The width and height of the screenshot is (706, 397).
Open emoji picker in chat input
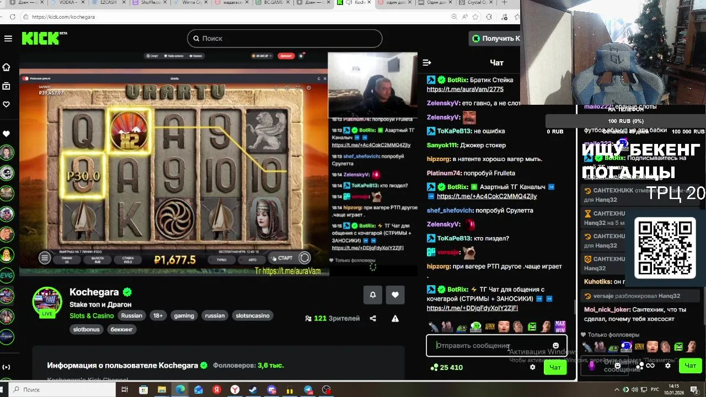point(555,346)
